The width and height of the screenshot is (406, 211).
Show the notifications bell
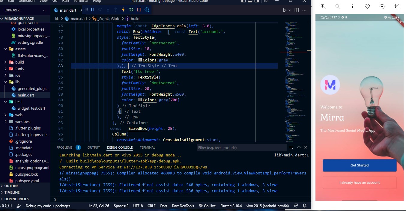[x=305, y=206]
